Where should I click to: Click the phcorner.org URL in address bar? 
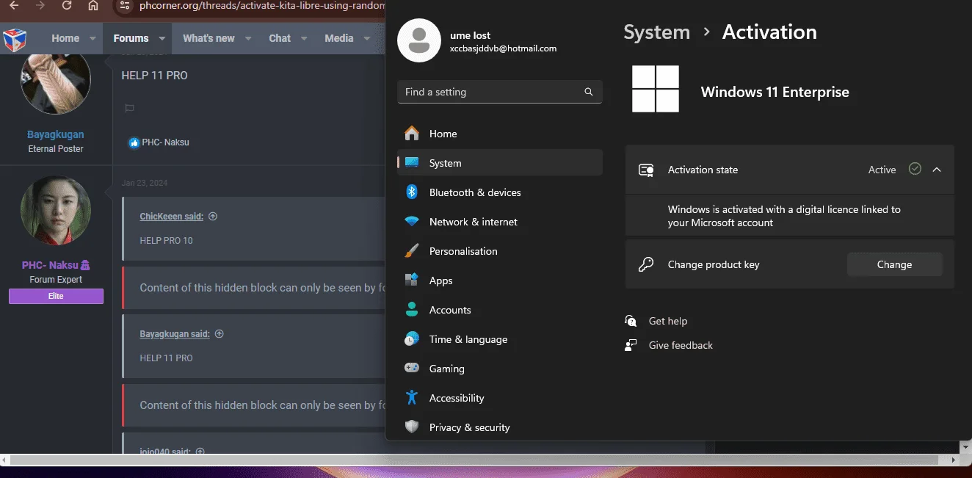(x=262, y=6)
